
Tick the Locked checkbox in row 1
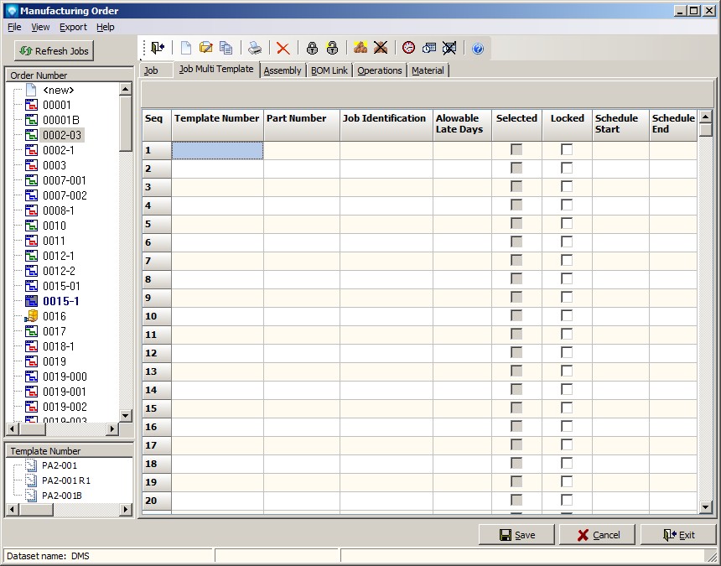pos(567,150)
